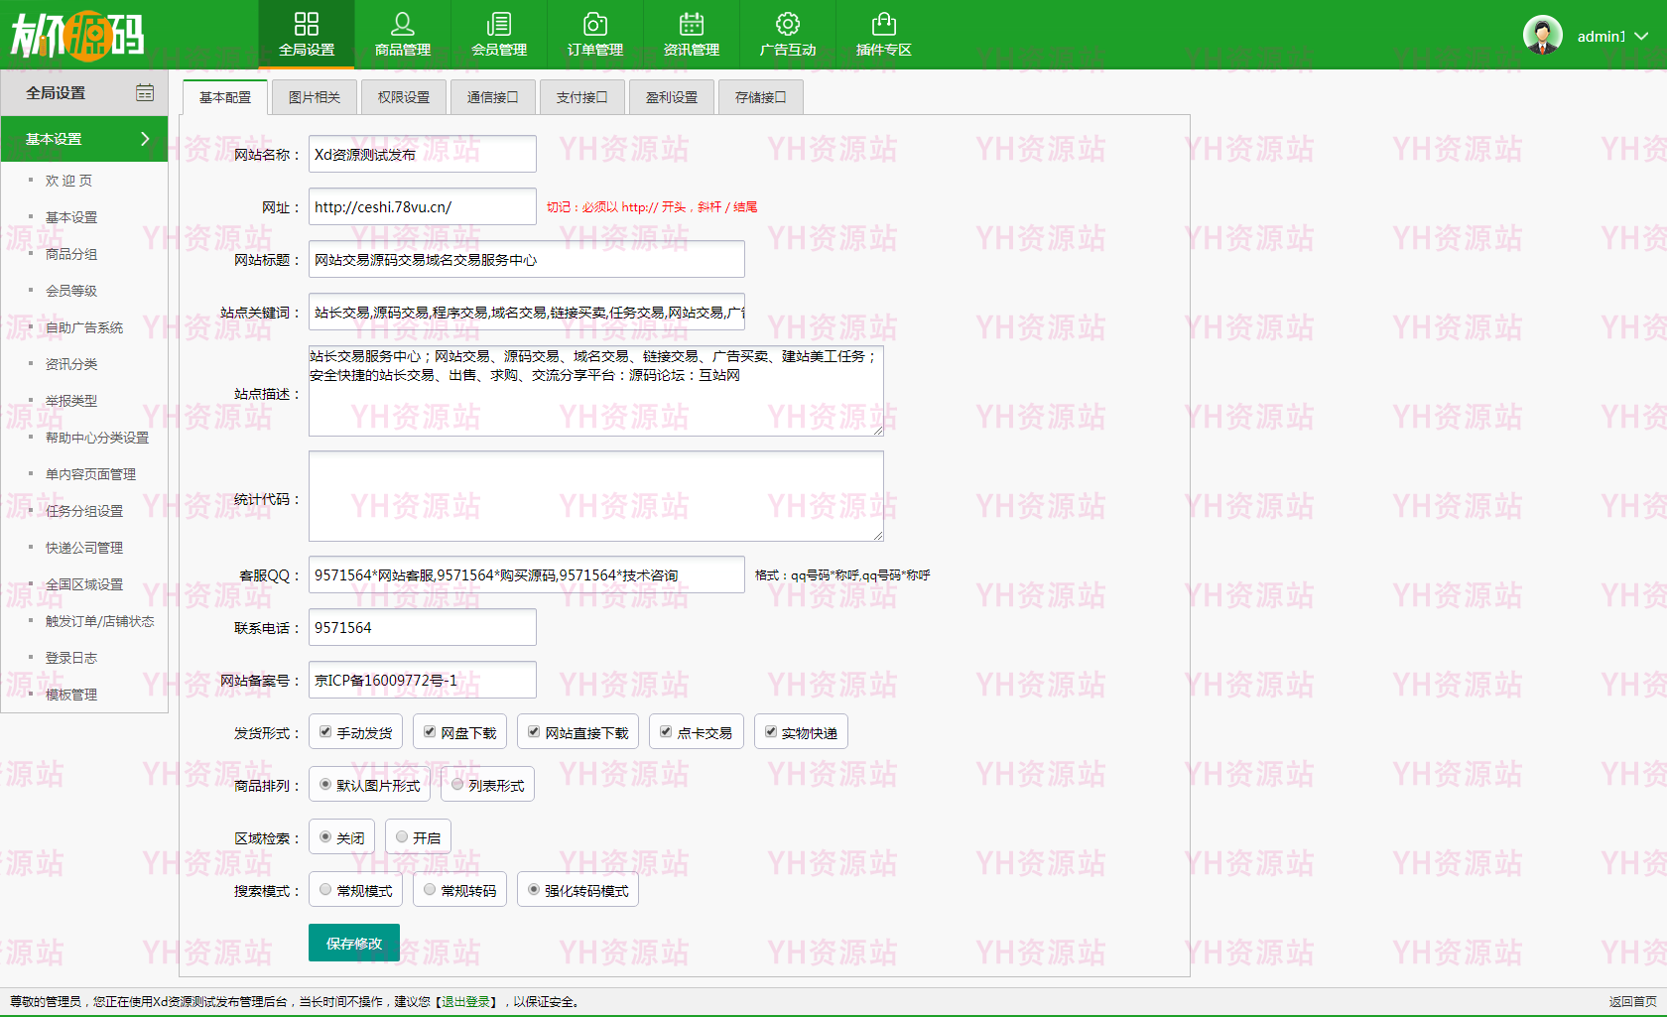Uncheck the 手动发货 delivery checkbox
Image resolution: width=1667 pixels, height=1017 pixels.
tap(325, 732)
